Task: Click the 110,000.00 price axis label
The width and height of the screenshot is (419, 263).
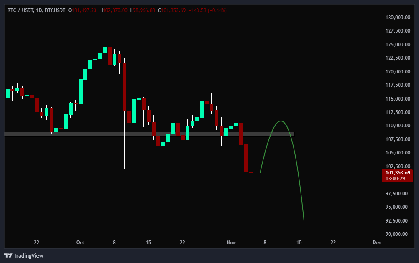Action: pos(397,126)
